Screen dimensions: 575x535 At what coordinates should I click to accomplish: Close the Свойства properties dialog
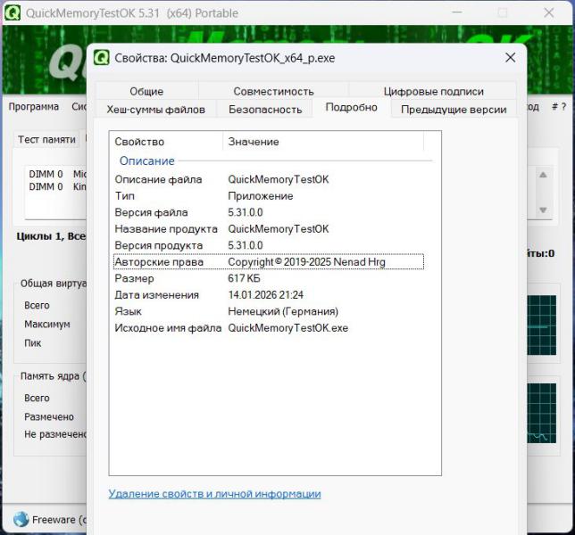(x=510, y=58)
